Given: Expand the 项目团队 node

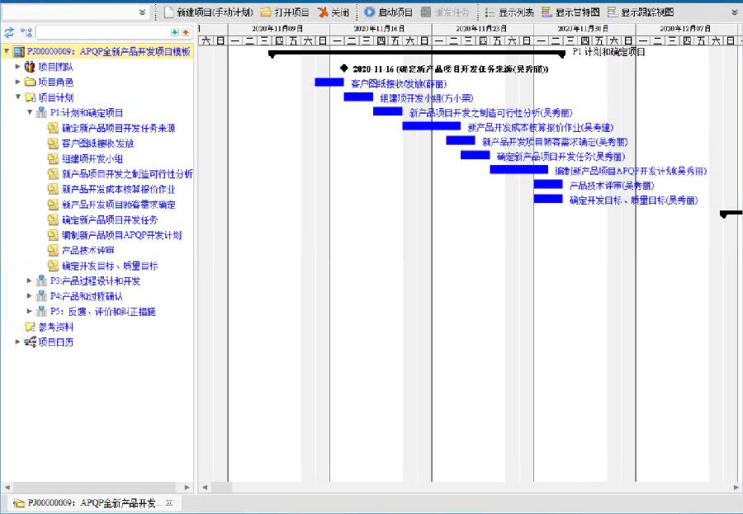Looking at the screenshot, I should [x=18, y=66].
